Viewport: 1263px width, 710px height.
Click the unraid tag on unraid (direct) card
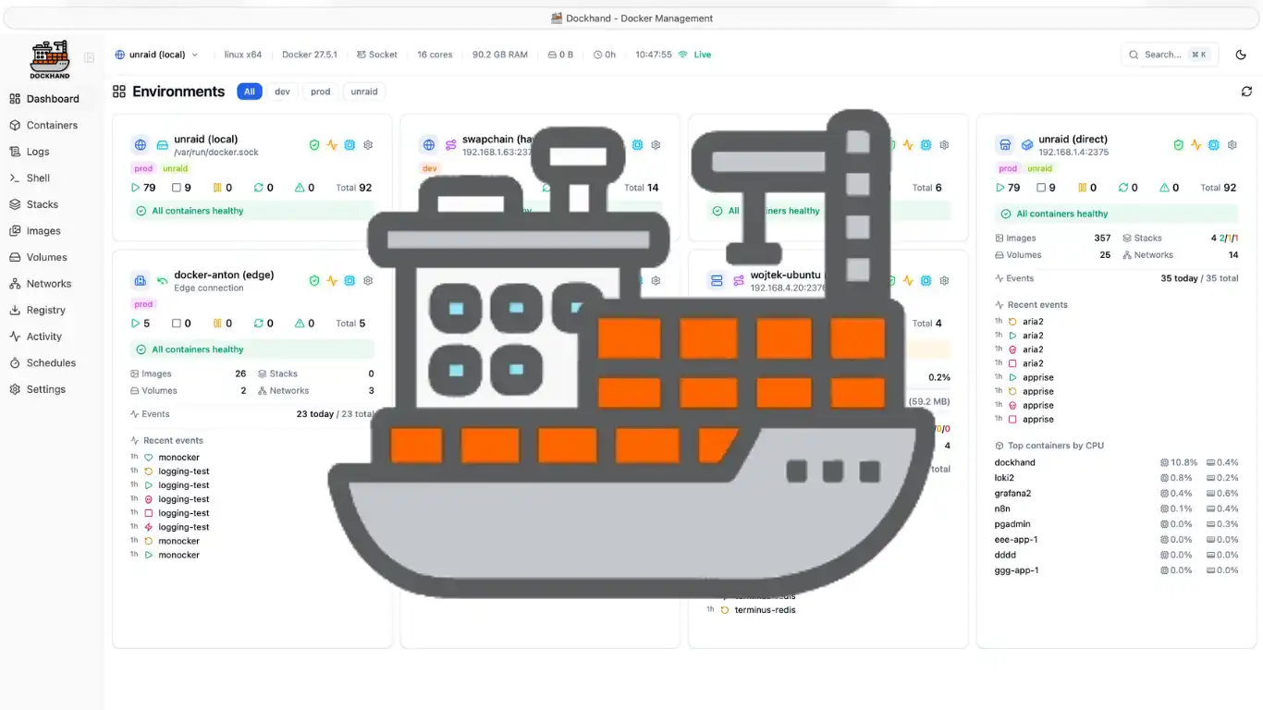pos(1040,169)
